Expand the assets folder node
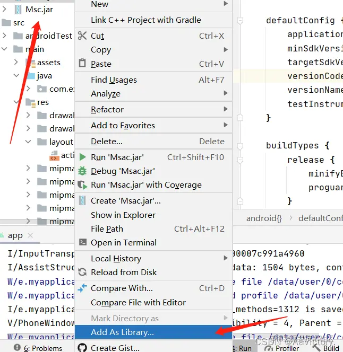The height and width of the screenshot is (352, 343). point(16,62)
